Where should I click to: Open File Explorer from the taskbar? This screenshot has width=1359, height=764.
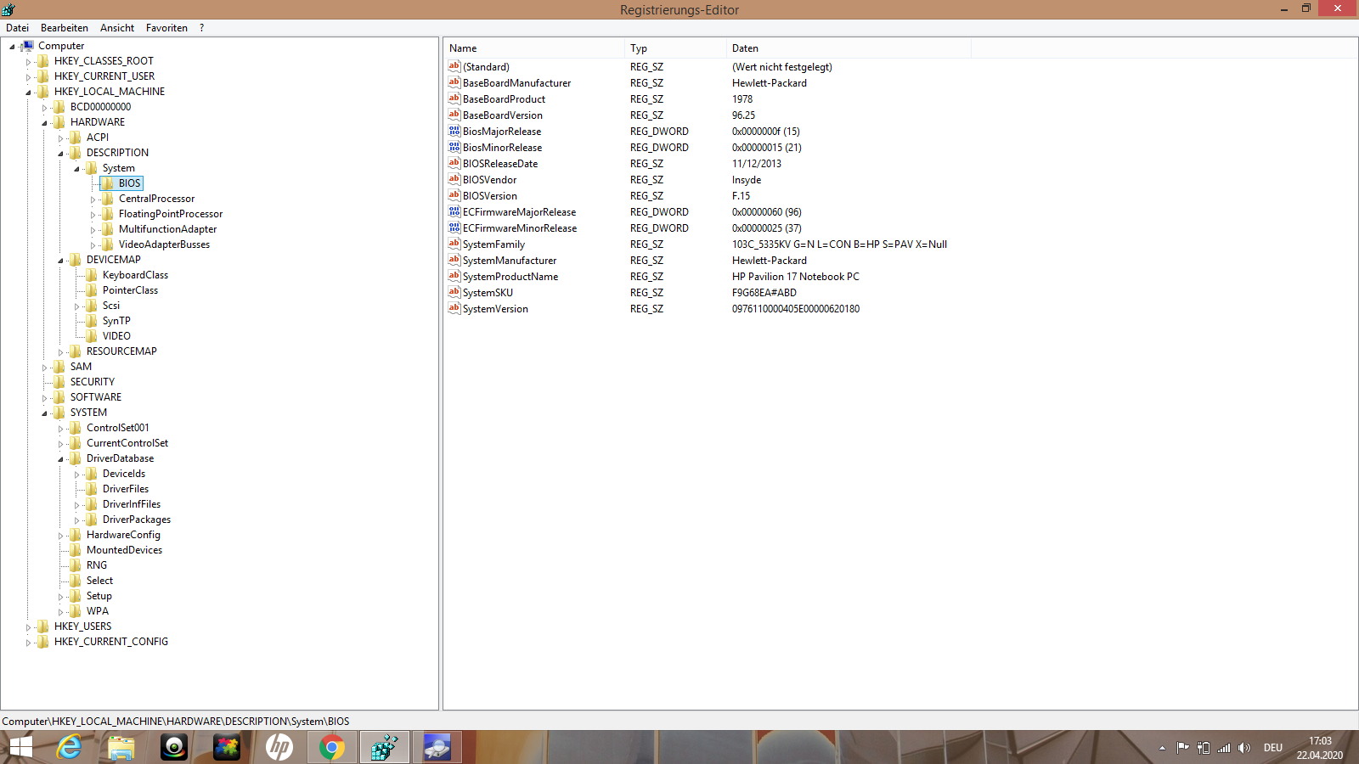tap(121, 747)
